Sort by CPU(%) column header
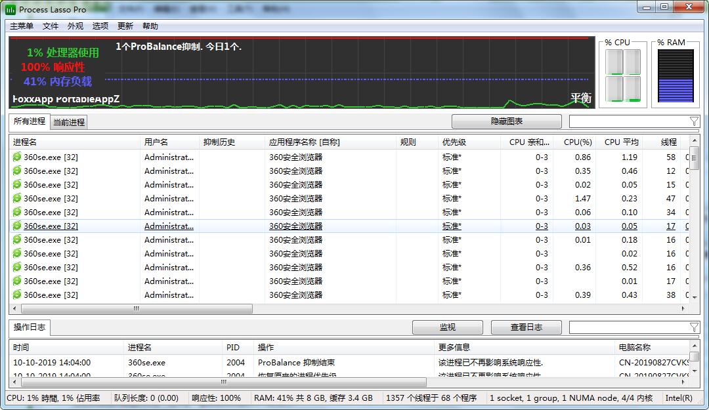709x410 pixels. [x=574, y=142]
